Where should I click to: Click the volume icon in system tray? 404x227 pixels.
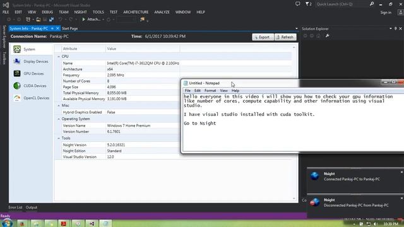pyautogui.click(x=375, y=224)
